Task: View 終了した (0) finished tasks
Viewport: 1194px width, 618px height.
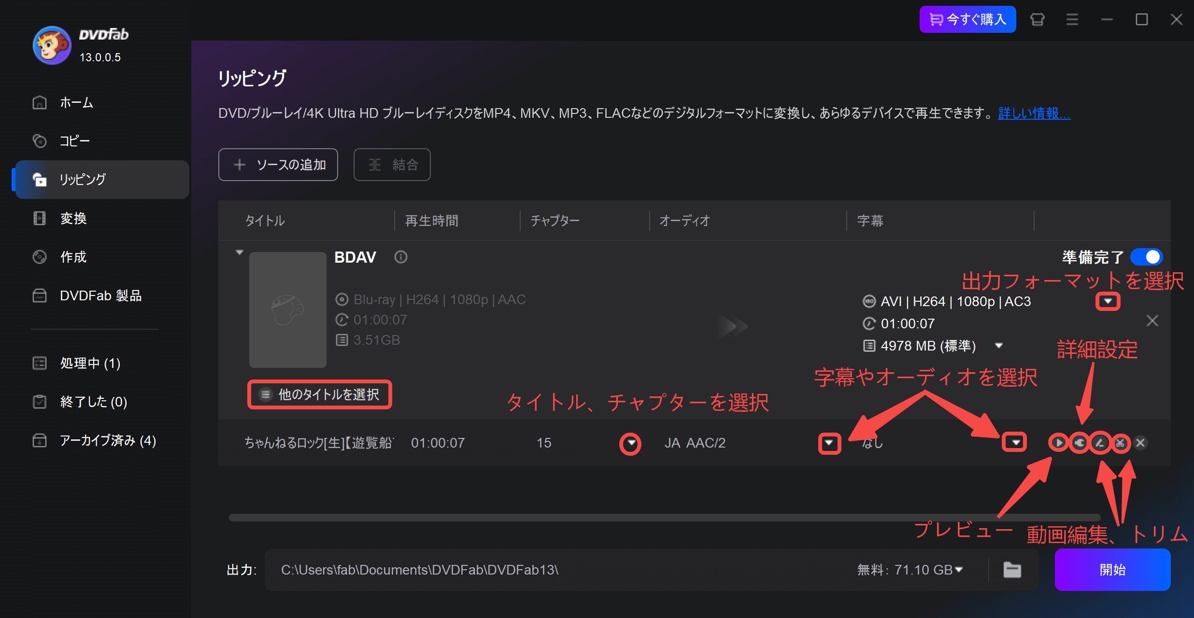Action: point(101,402)
